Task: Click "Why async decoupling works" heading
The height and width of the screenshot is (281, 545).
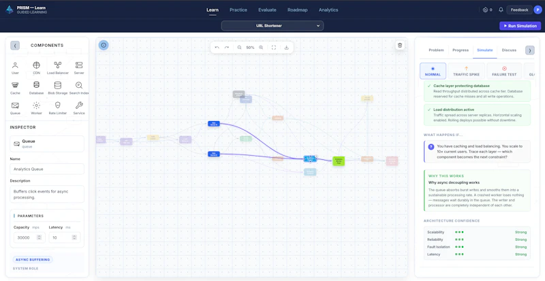Action: pos(454,182)
